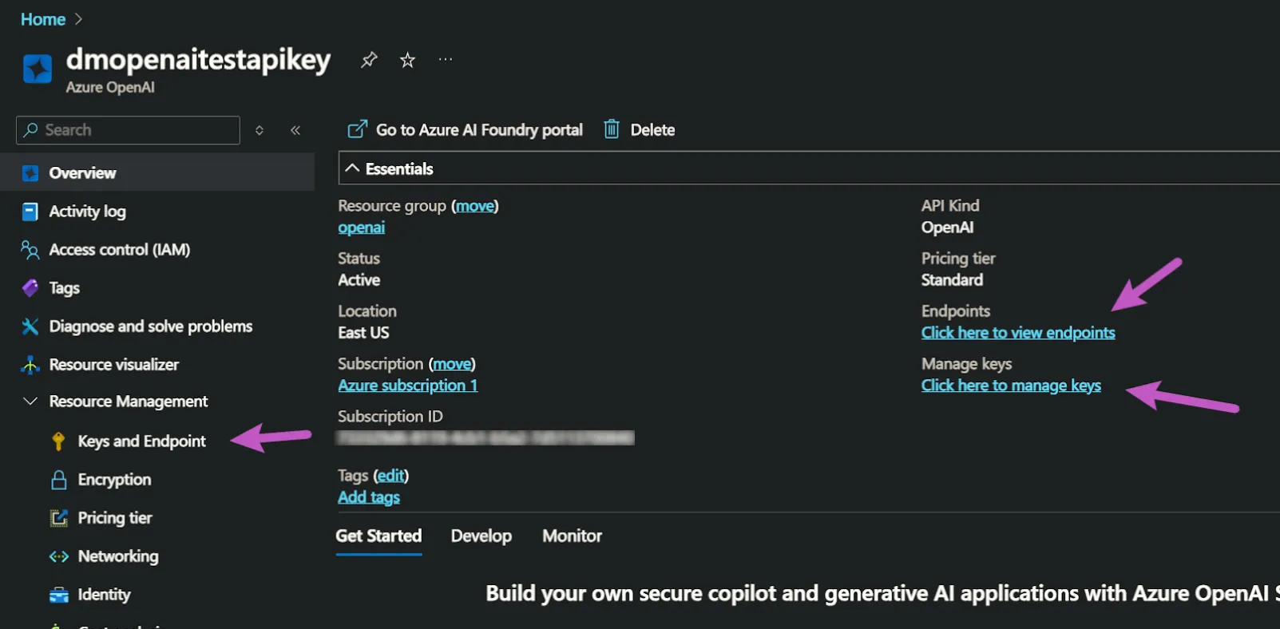Click the Pricing tier sidebar icon
This screenshot has width=1280, height=629.
tap(59, 518)
